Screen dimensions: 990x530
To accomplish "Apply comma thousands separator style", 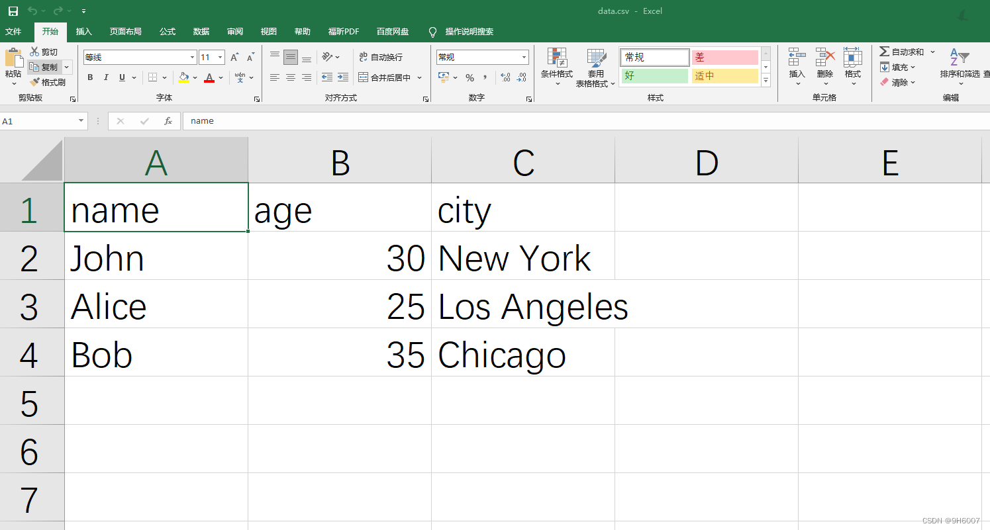I will [485, 77].
